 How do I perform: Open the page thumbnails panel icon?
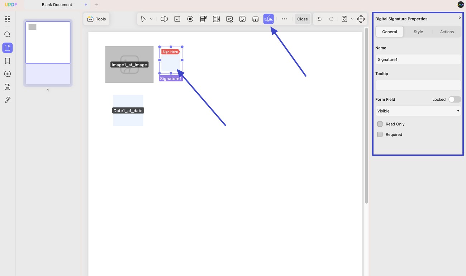pos(8,48)
